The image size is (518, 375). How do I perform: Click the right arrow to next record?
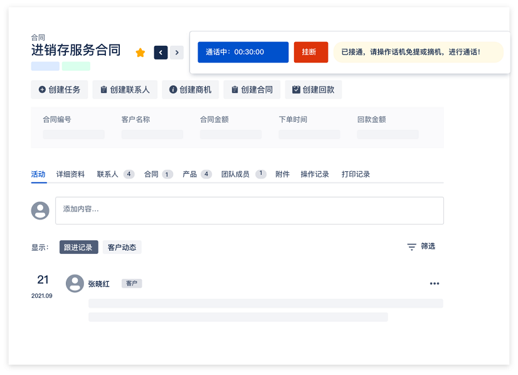coord(176,52)
